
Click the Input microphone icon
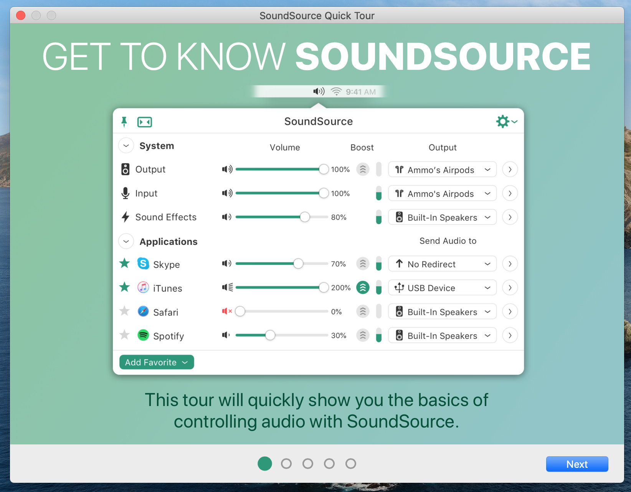(x=126, y=193)
